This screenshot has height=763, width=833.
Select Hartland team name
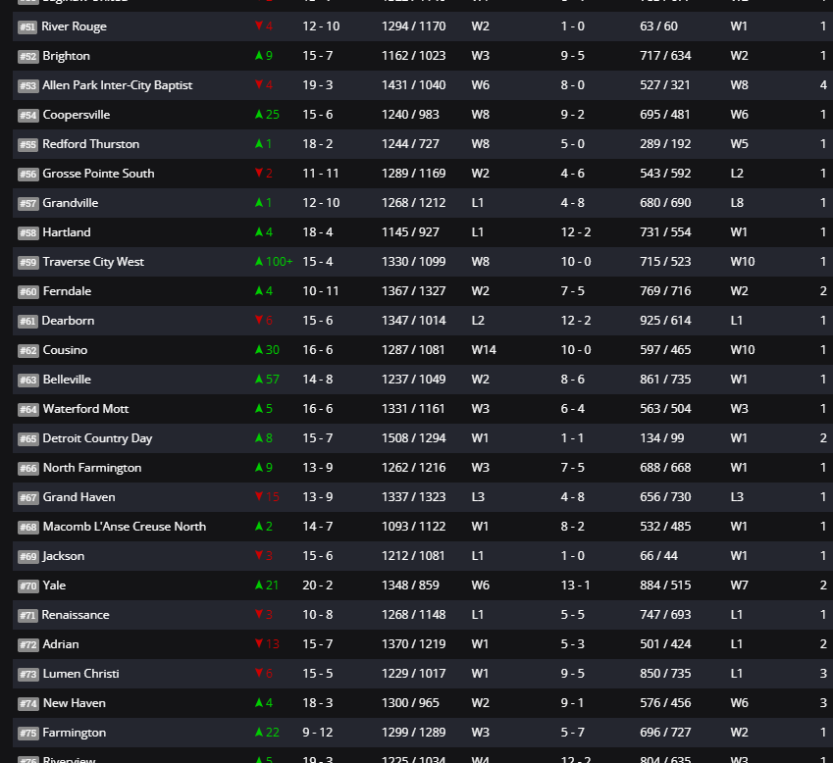click(67, 232)
